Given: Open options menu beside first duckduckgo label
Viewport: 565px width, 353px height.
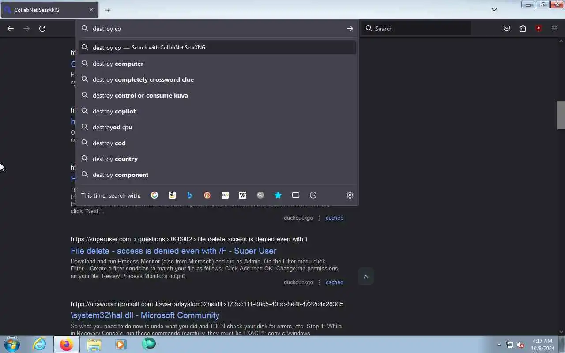Looking at the screenshot, I should point(319,218).
